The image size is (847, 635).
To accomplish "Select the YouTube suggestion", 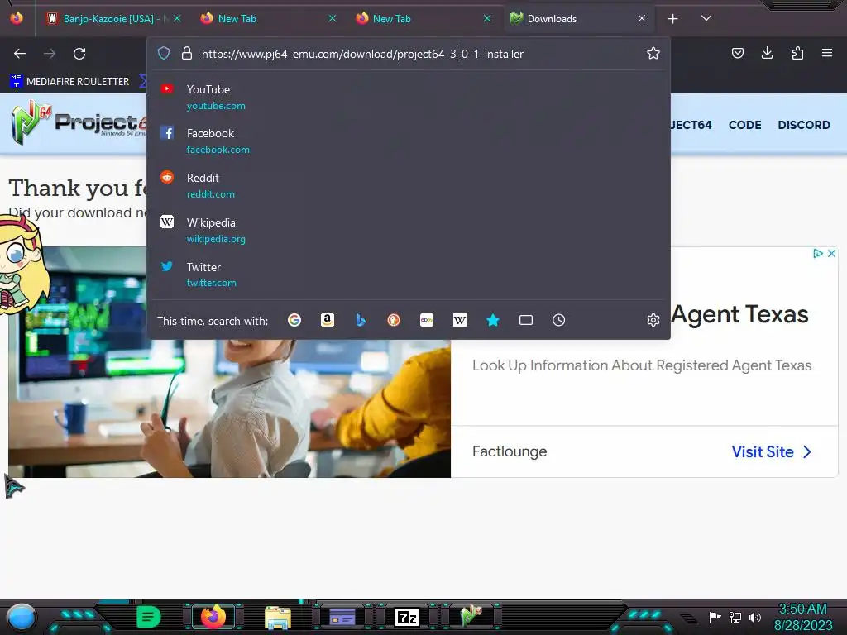I will pos(409,98).
